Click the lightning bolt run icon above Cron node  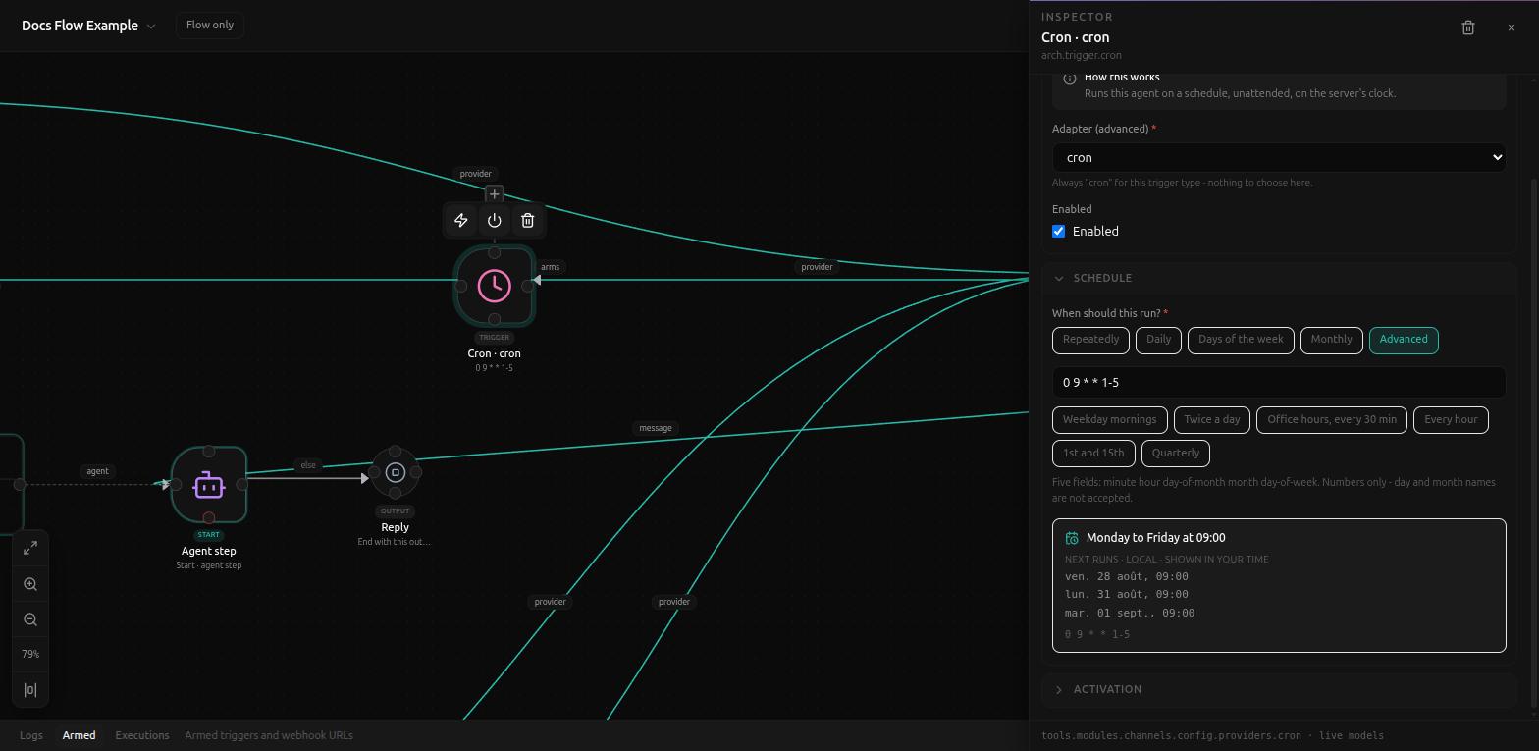461,220
